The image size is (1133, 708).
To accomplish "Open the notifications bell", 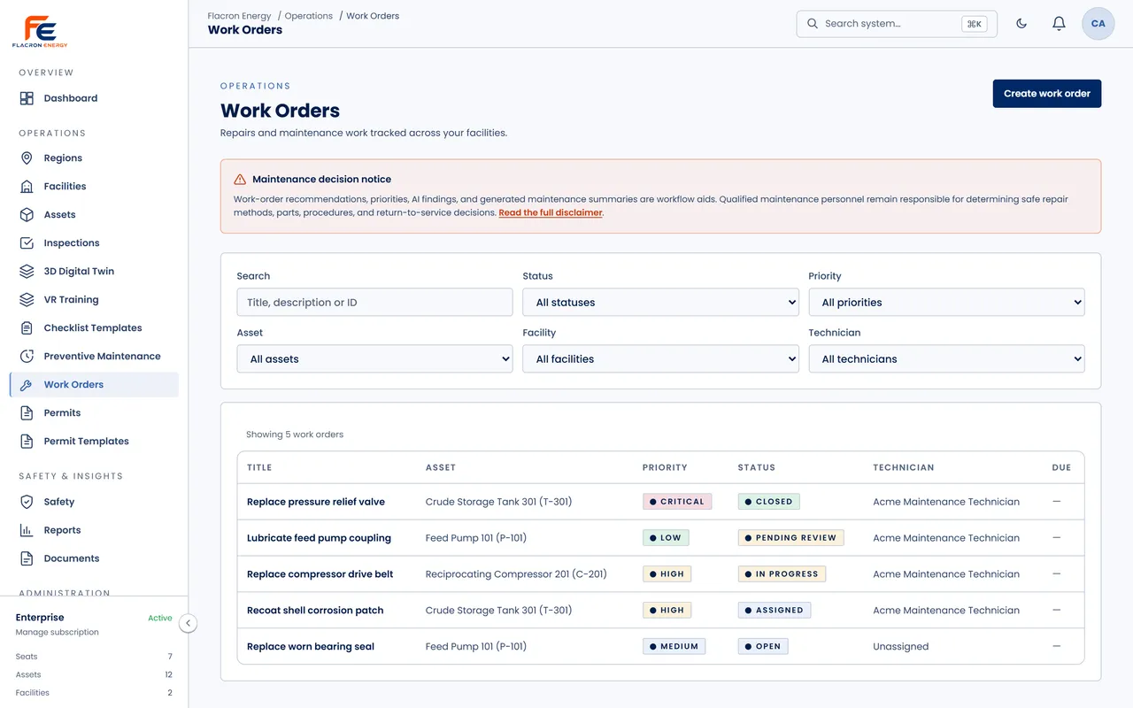I will [1059, 24].
